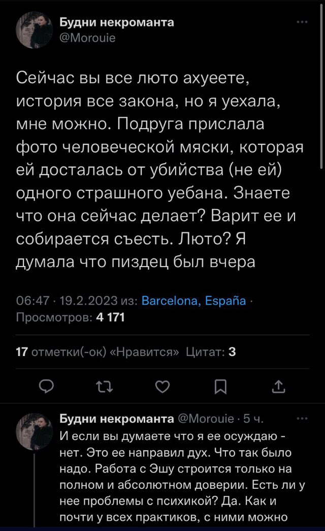
Task: Open the main tweet's three-dot menu
Action: click(302, 22)
